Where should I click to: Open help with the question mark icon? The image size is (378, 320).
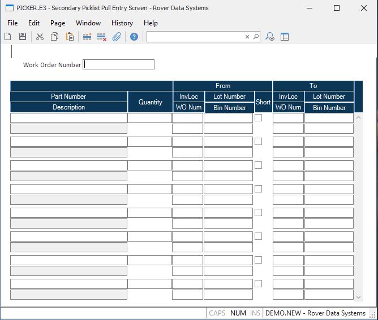coord(134,37)
